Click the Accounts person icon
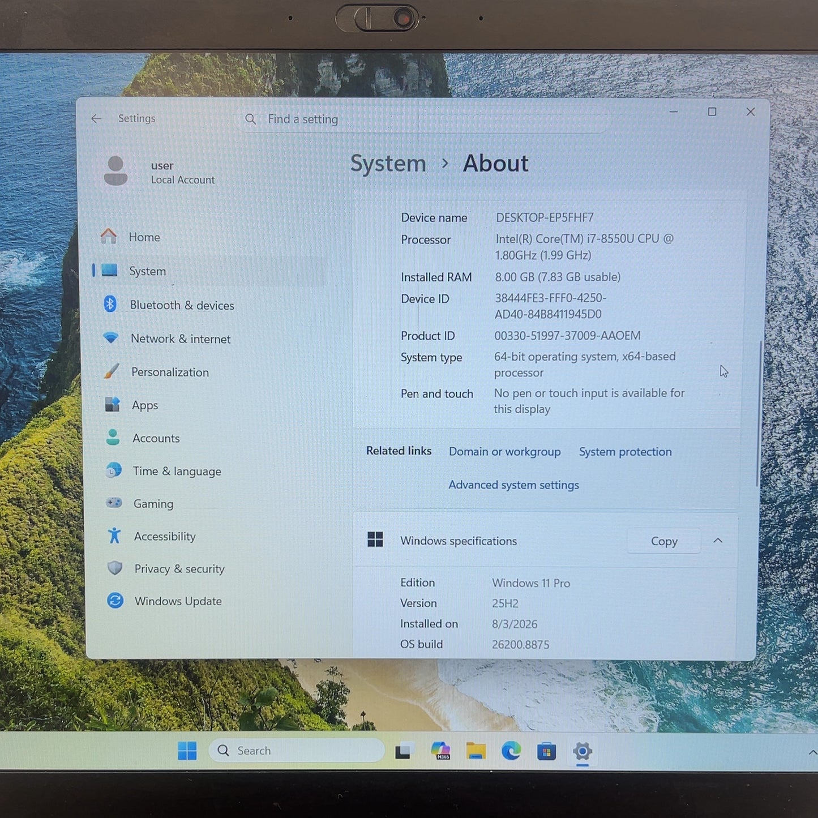This screenshot has height=818, width=818. [x=113, y=437]
